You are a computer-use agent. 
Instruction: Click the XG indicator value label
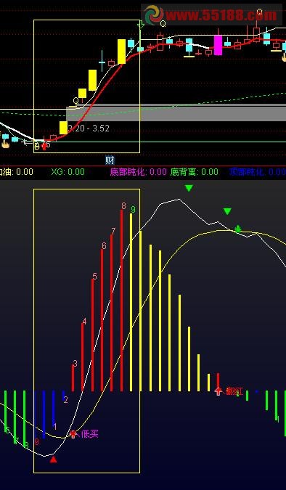[x=68, y=172]
